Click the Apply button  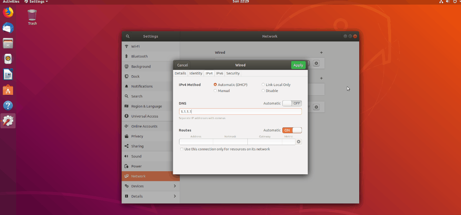pyautogui.click(x=298, y=65)
